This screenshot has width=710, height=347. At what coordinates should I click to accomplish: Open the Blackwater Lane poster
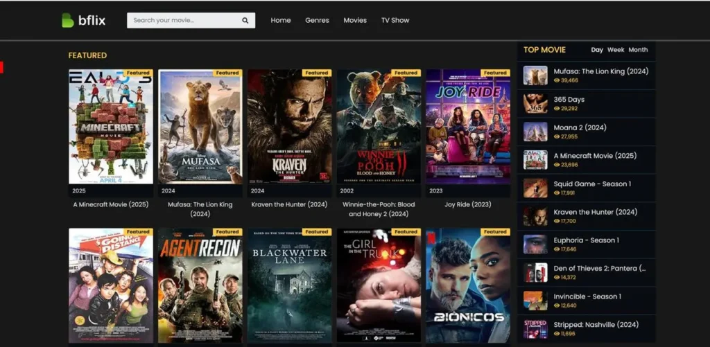coord(289,285)
